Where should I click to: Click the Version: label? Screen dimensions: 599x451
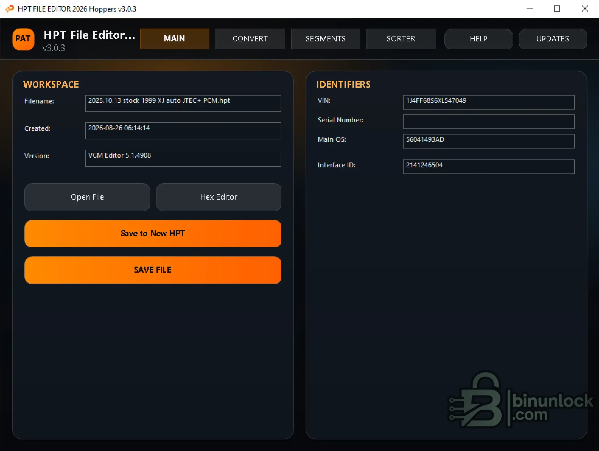click(x=37, y=156)
